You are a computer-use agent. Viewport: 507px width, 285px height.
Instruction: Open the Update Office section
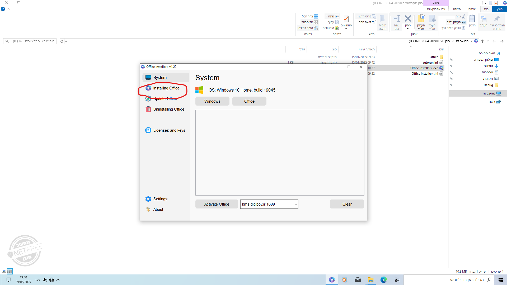[166, 99]
